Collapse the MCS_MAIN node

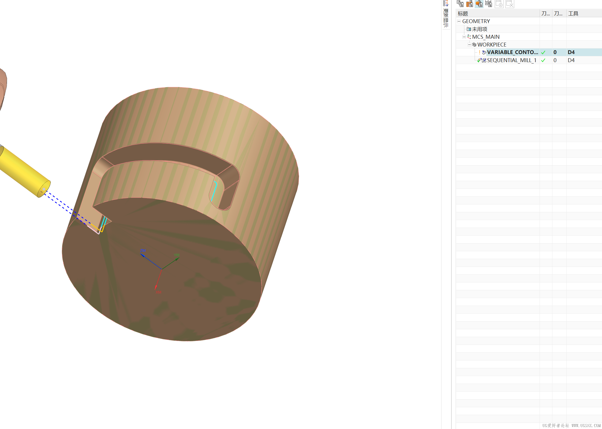point(464,37)
